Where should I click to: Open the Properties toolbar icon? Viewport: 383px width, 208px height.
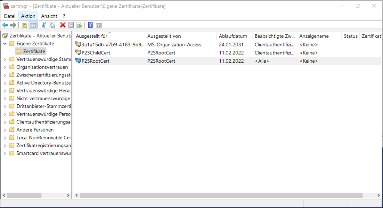pos(71,25)
